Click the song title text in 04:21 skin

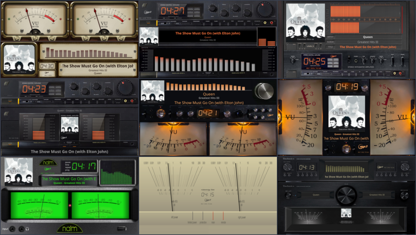[209, 102]
